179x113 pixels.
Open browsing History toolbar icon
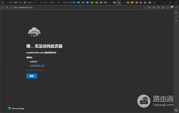159,7
